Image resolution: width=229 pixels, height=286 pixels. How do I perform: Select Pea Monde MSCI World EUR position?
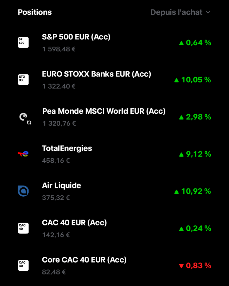point(104,111)
